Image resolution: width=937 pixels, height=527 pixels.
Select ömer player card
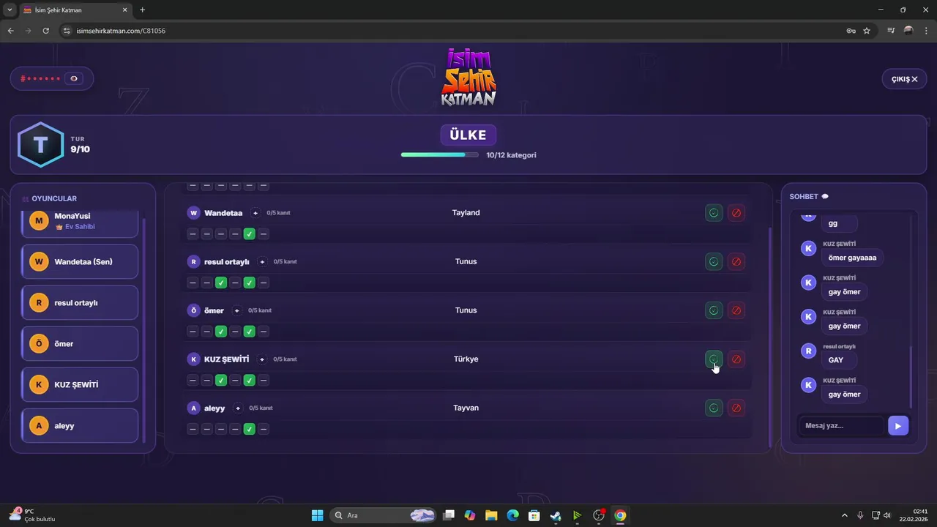80,343
